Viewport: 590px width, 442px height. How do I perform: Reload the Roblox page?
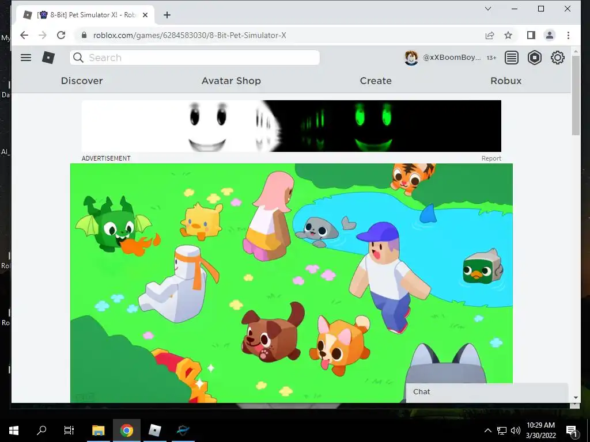point(61,35)
